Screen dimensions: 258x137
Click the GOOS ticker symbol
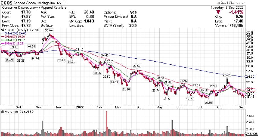6,3
